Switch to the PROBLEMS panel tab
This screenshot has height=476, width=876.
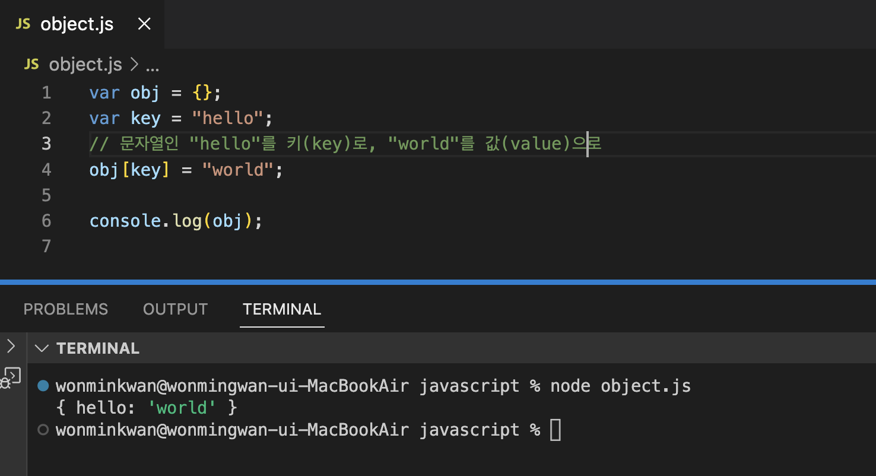[66, 309]
